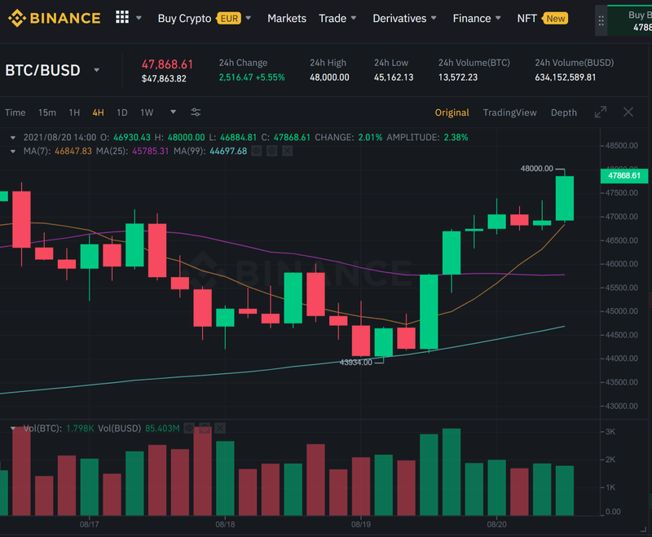Collapse the MA indicator row arrow
The height and width of the screenshot is (537, 652).
click(x=13, y=152)
